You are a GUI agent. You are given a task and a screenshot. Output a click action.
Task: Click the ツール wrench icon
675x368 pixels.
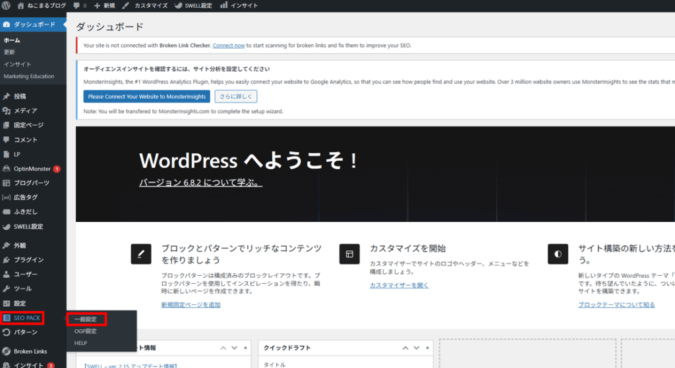point(7,288)
